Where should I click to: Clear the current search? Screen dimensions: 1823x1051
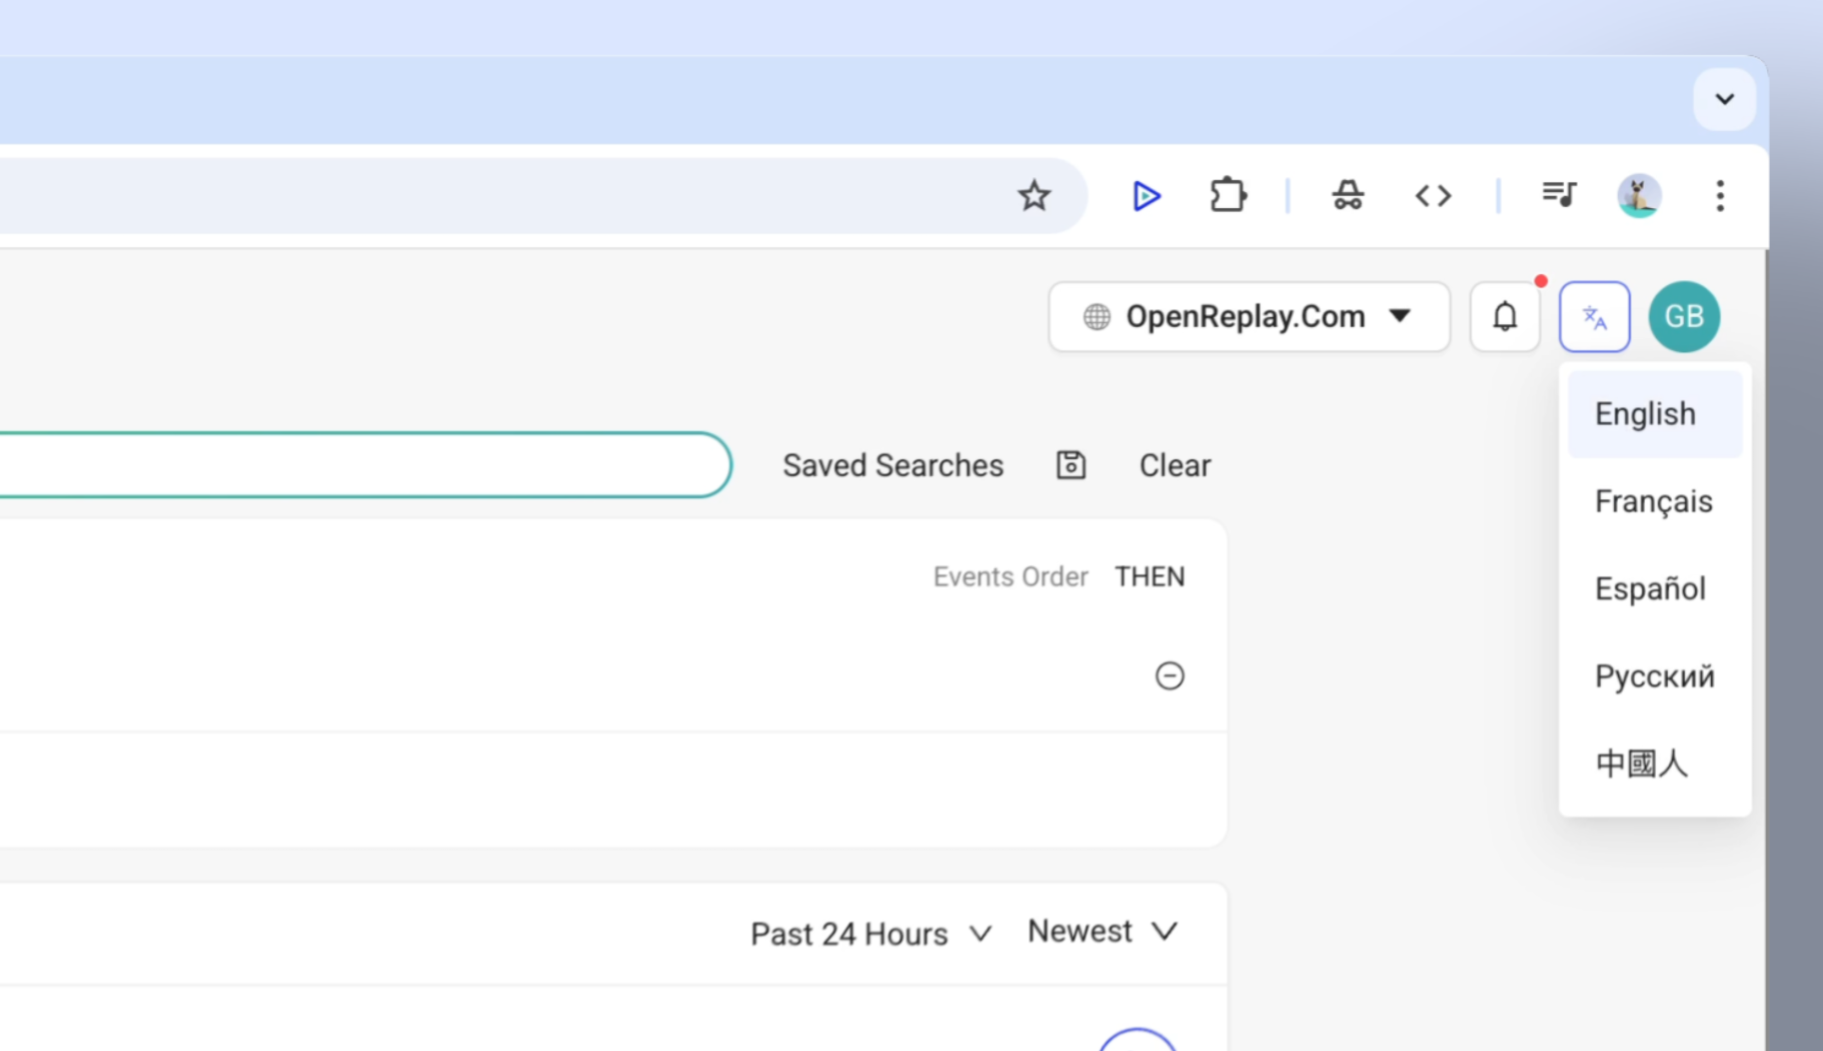point(1175,466)
